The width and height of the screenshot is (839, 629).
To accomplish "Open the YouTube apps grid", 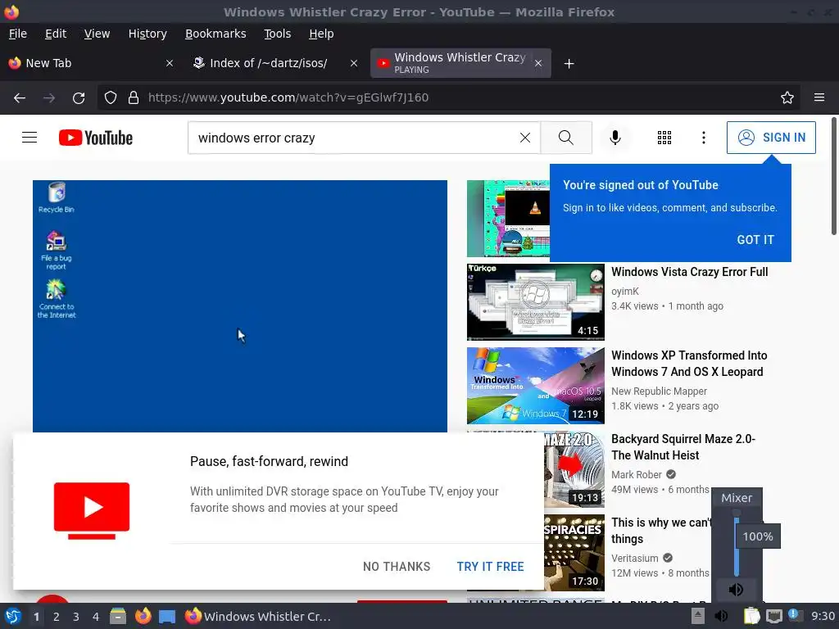I will pyautogui.click(x=664, y=138).
